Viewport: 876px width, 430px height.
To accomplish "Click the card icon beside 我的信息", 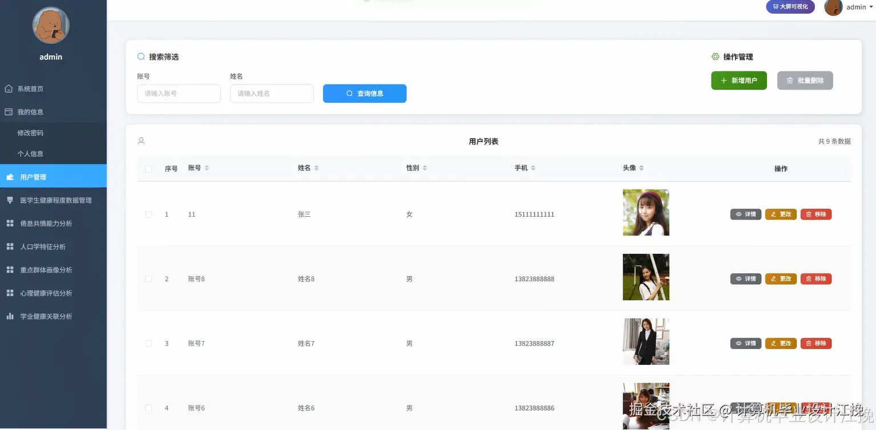I will pos(9,112).
